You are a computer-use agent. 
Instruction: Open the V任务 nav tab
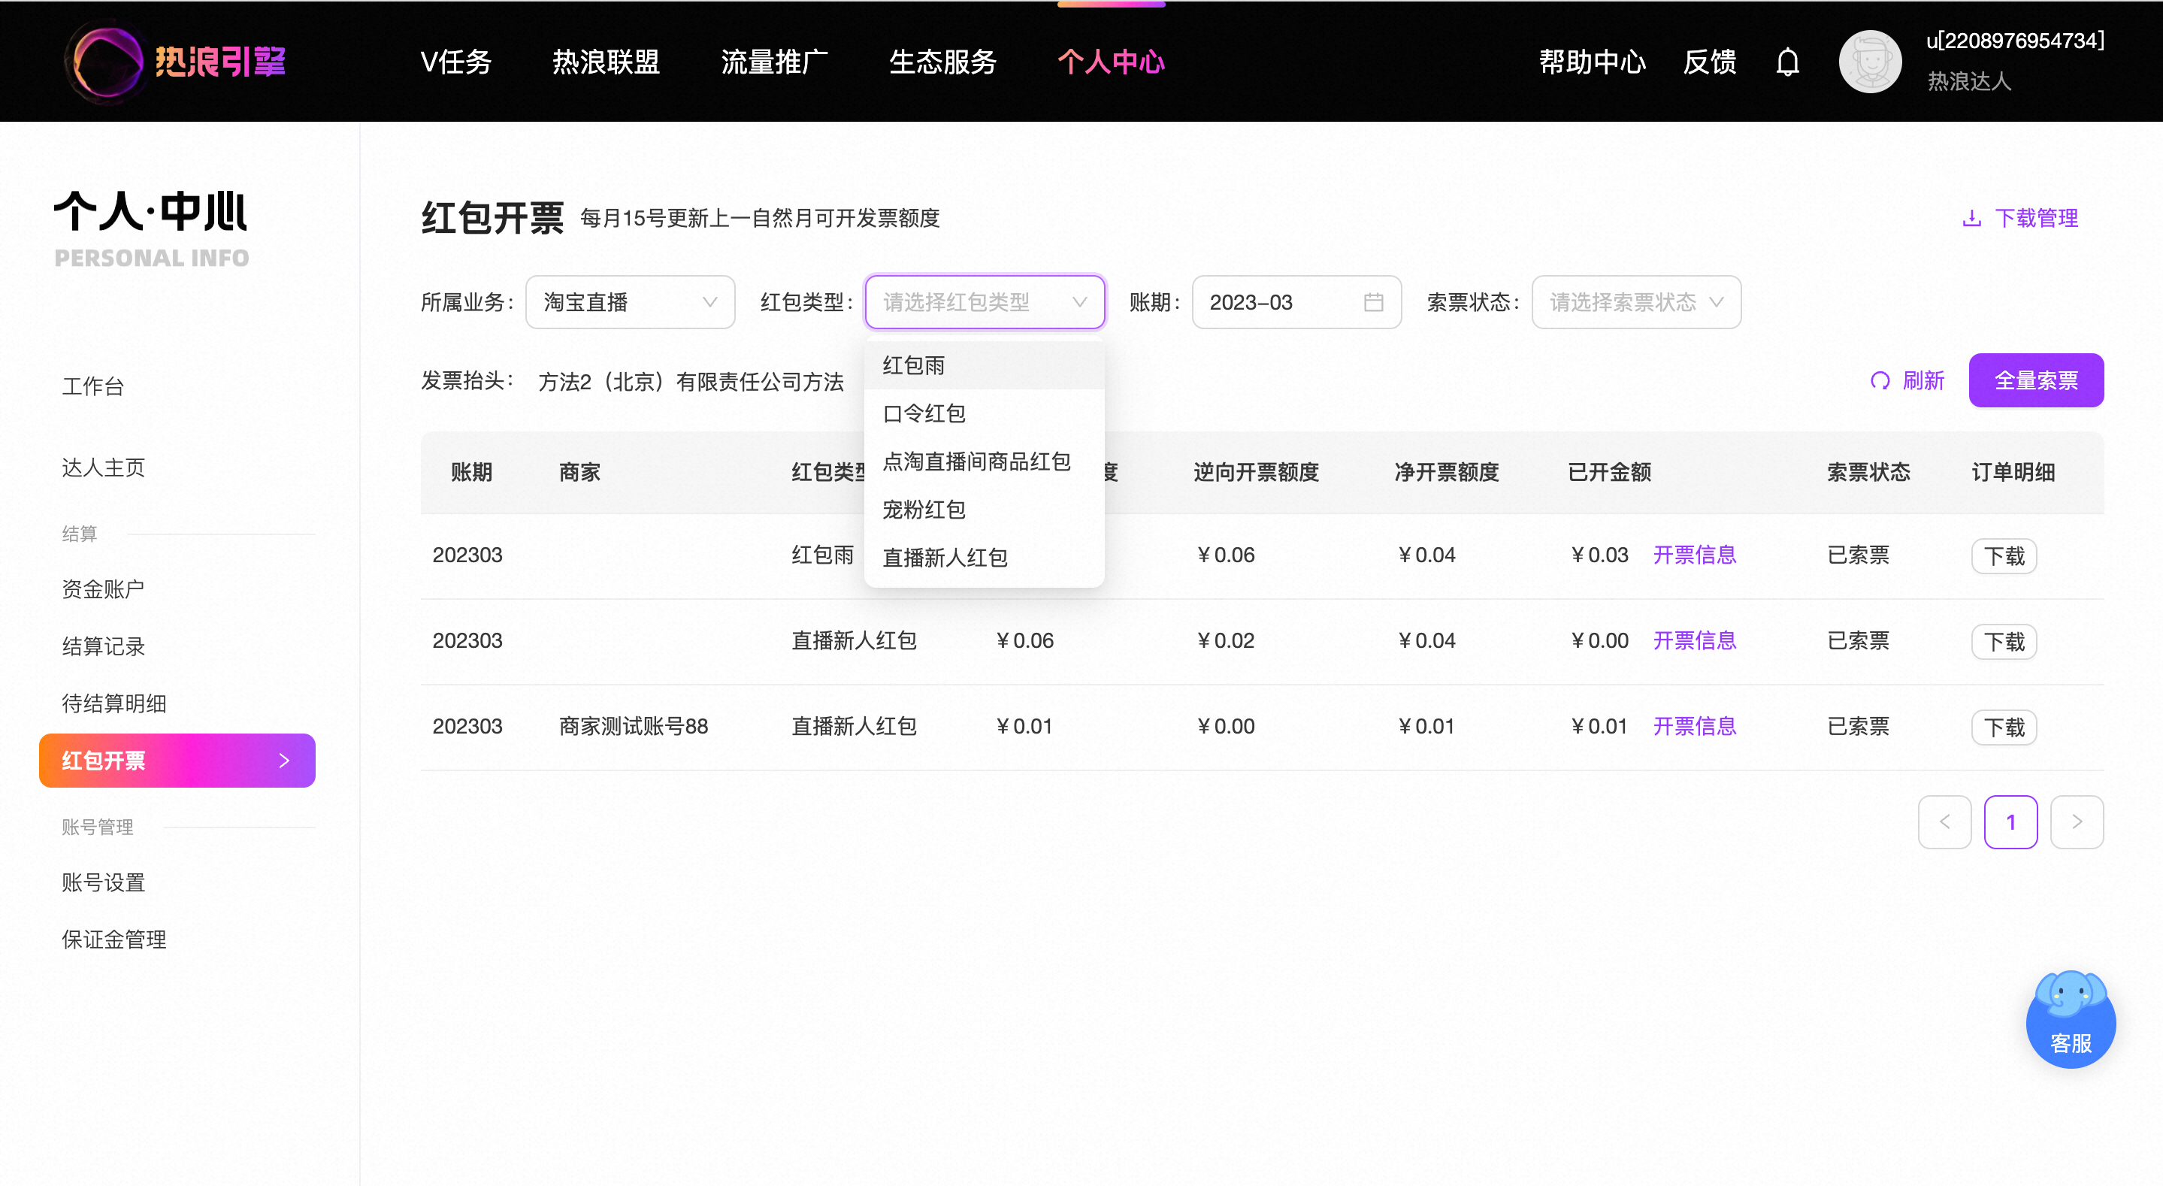click(456, 62)
